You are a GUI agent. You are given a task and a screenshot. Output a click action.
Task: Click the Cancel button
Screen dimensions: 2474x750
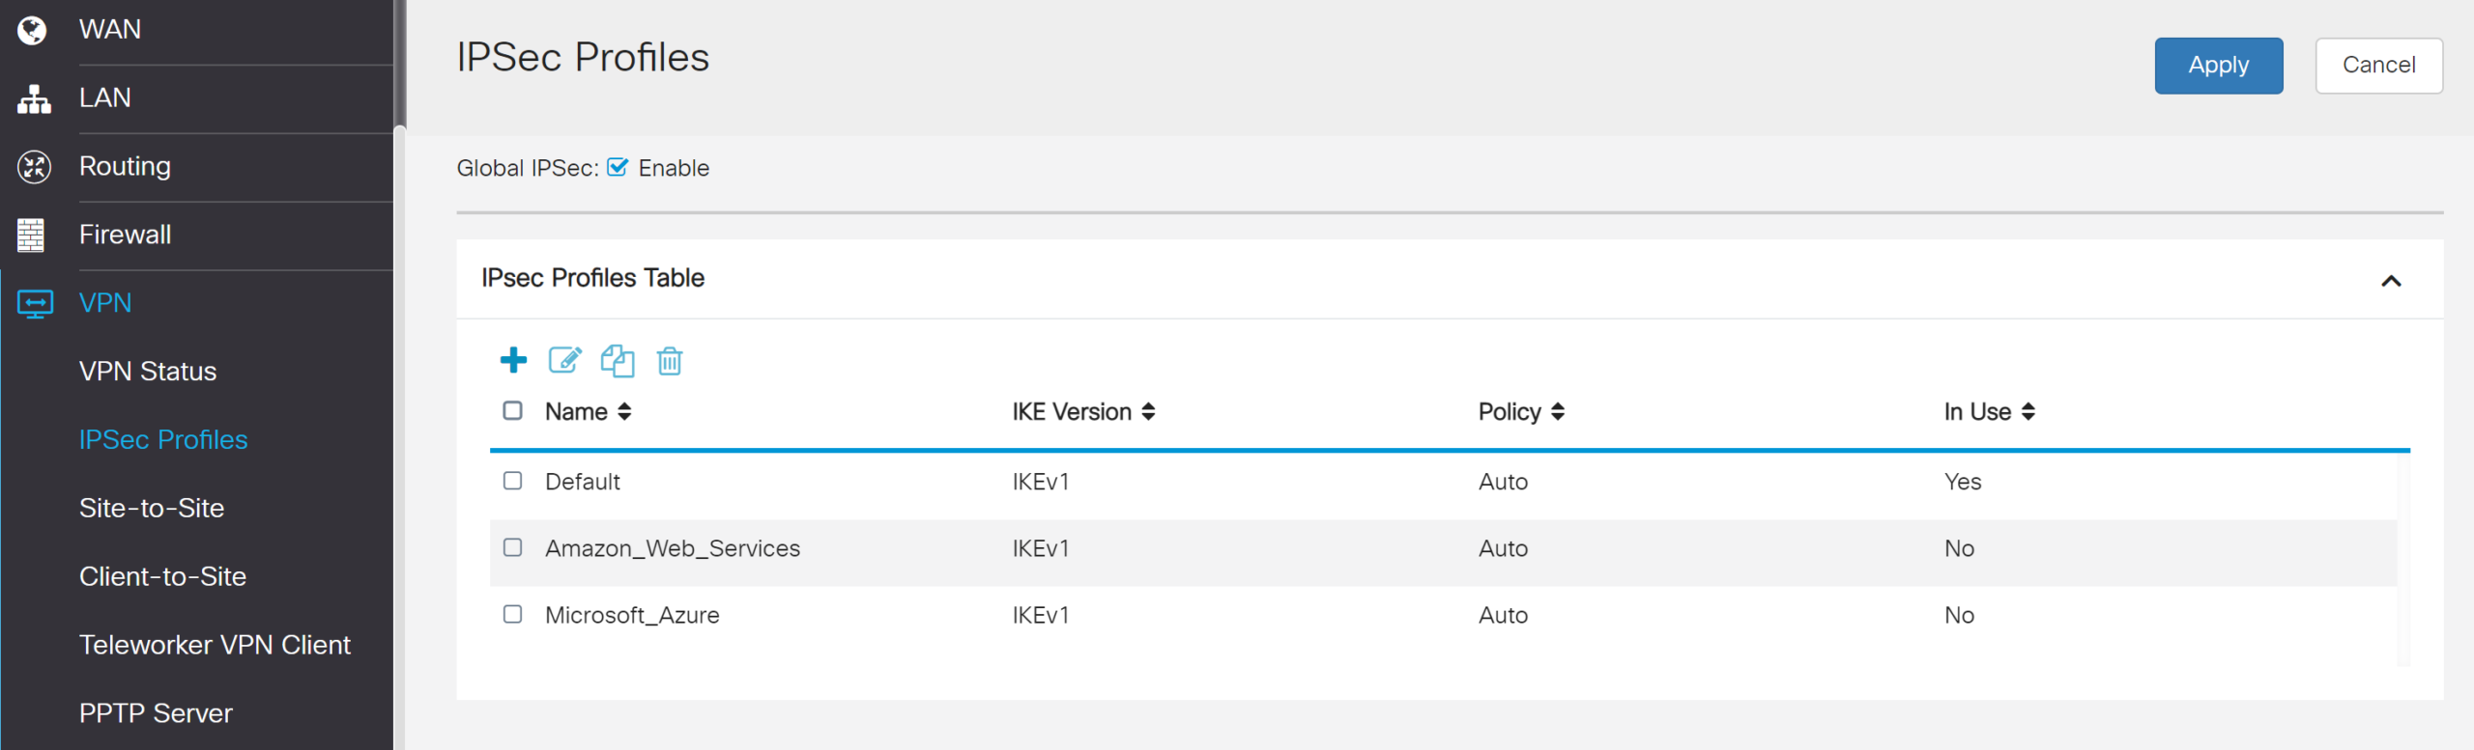2378,65
